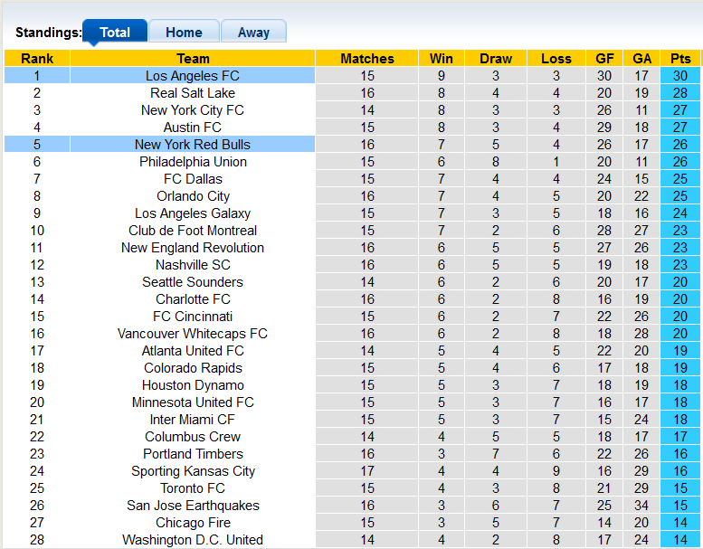Open Philadelphia Union team link
This screenshot has width=703, height=549.
tap(193, 162)
